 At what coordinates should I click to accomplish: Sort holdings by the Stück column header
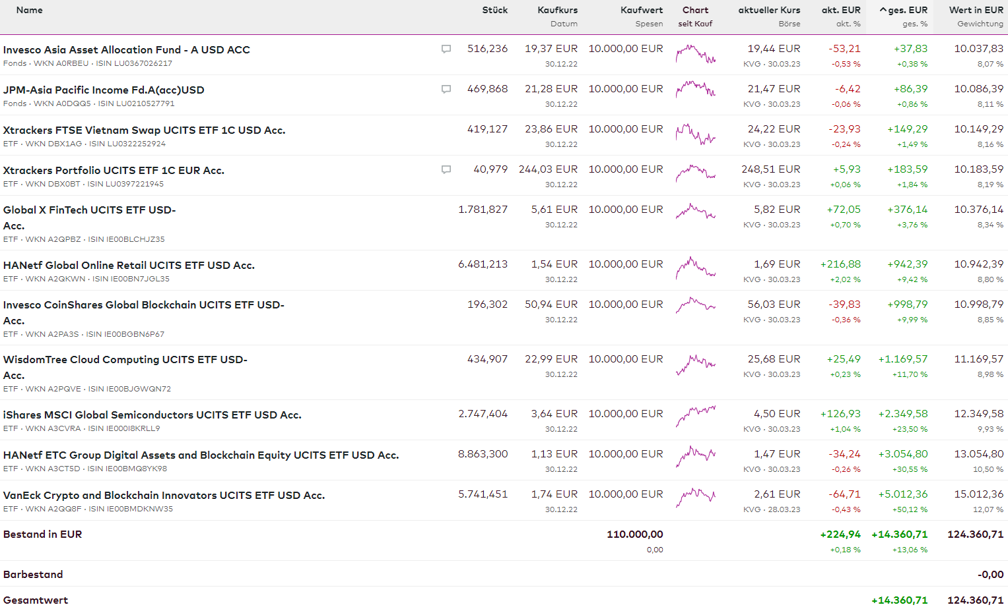[494, 10]
